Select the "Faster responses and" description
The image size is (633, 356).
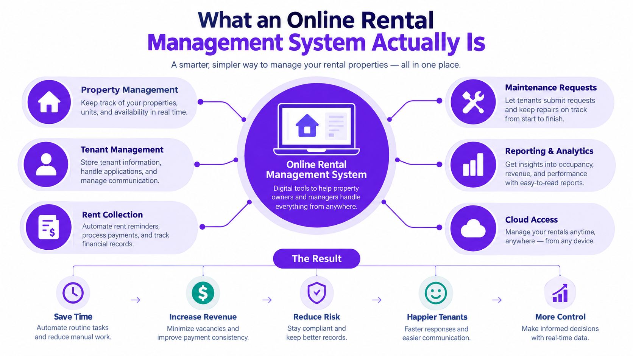click(x=437, y=333)
